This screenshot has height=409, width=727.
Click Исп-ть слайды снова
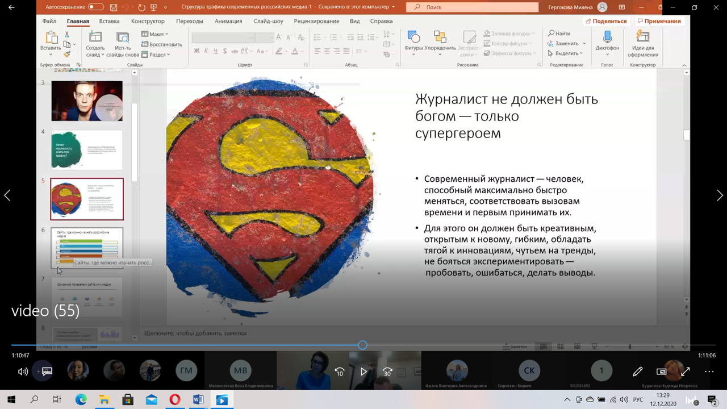pyautogui.click(x=122, y=44)
